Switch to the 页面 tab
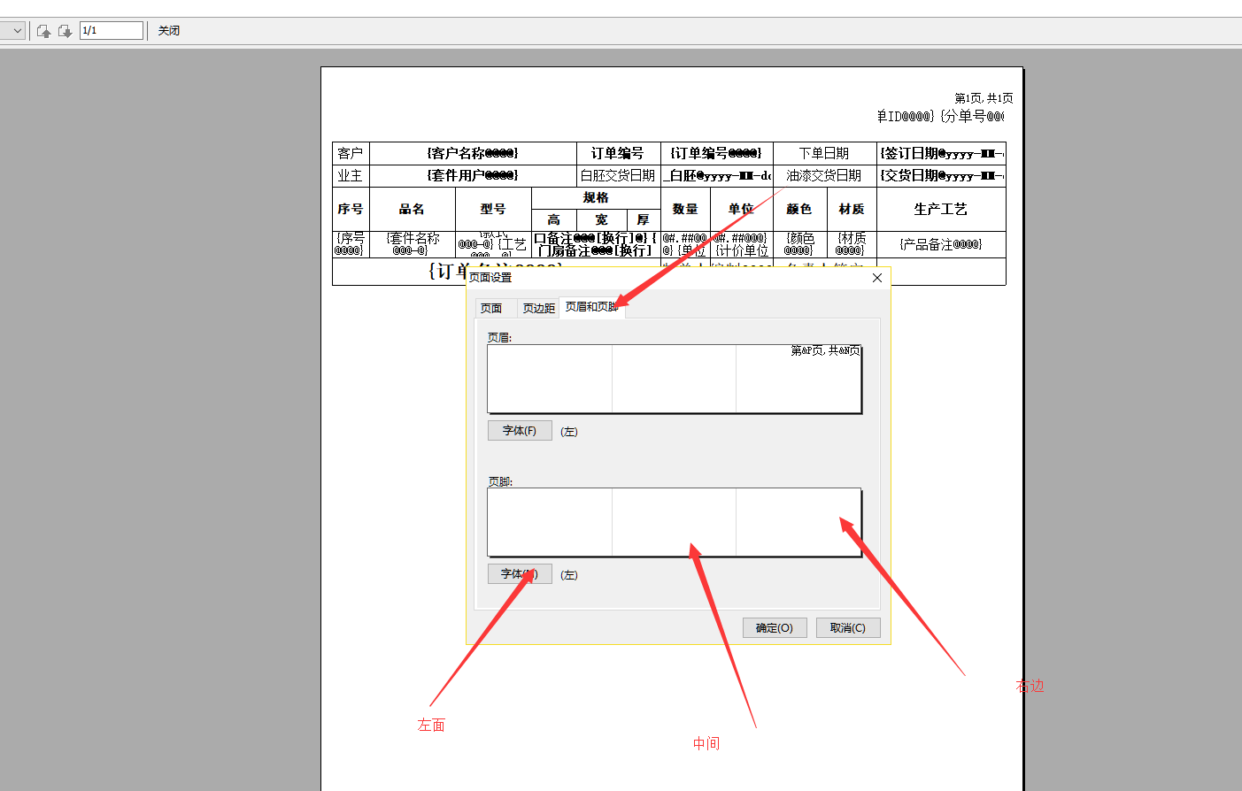 coord(491,308)
